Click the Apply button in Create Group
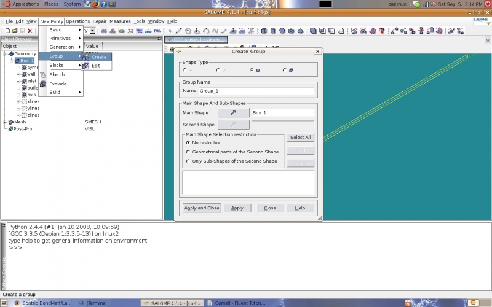Image resolution: width=492 pixels, height=307 pixels. (237, 208)
